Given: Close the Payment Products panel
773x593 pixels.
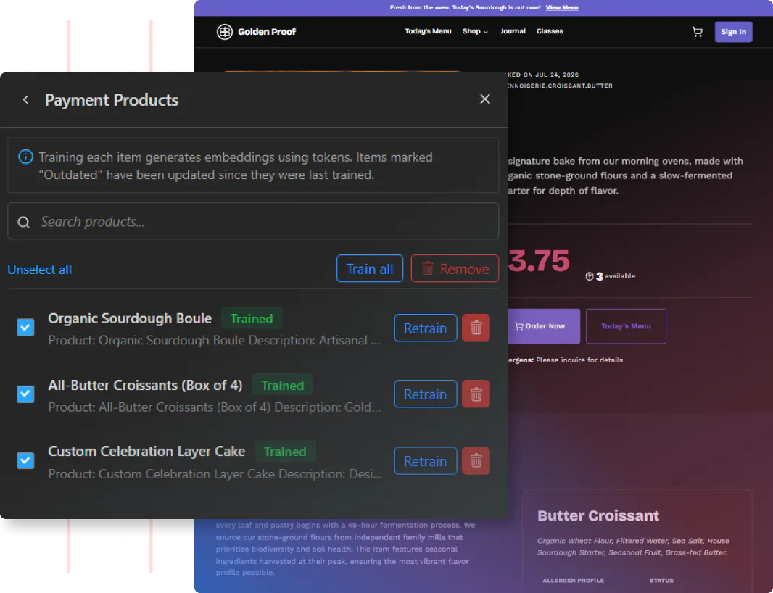Looking at the screenshot, I should click(485, 99).
